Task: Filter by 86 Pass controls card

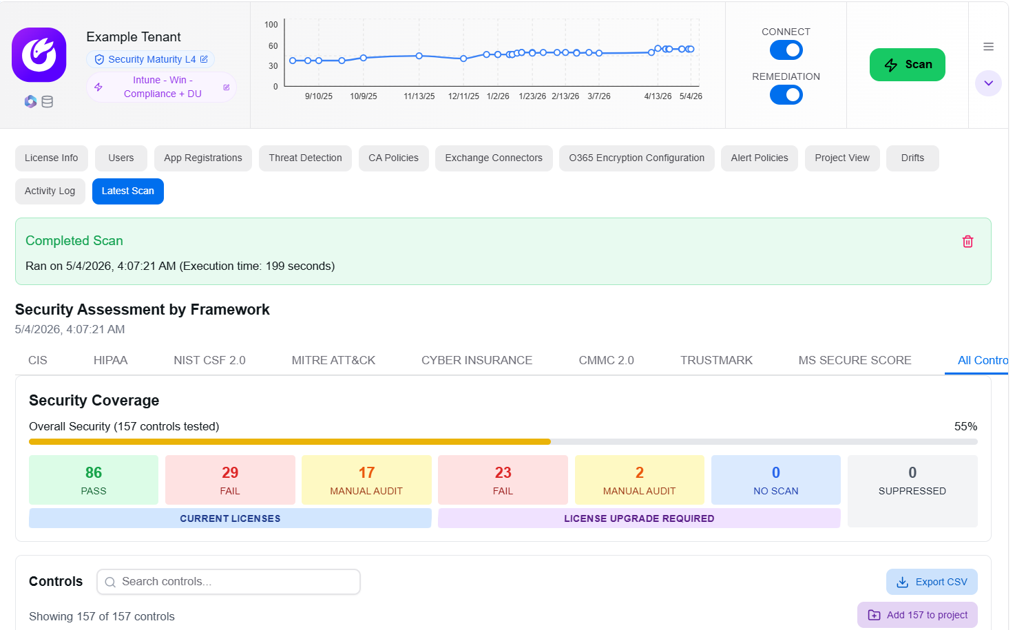Action: click(x=94, y=481)
